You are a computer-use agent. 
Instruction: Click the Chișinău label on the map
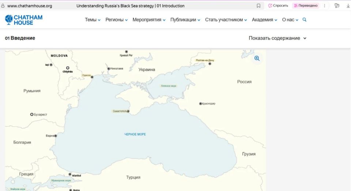tap(68, 72)
